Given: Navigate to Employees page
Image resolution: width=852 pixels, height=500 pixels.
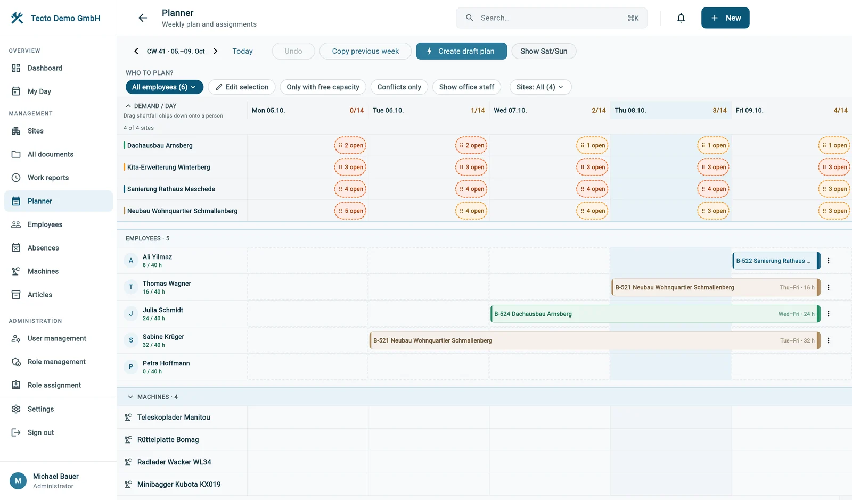Looking at the screenshot, I should point(59,224).
